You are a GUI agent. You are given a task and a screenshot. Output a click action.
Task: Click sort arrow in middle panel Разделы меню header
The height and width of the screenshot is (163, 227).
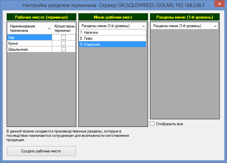[143, 26]
